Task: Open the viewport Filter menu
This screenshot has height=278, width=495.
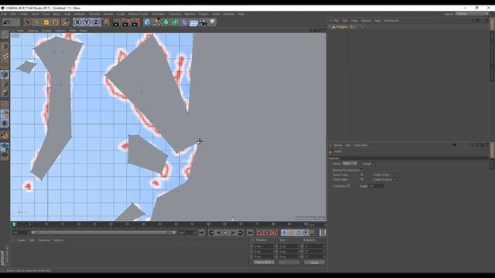Action: (73, 31)
